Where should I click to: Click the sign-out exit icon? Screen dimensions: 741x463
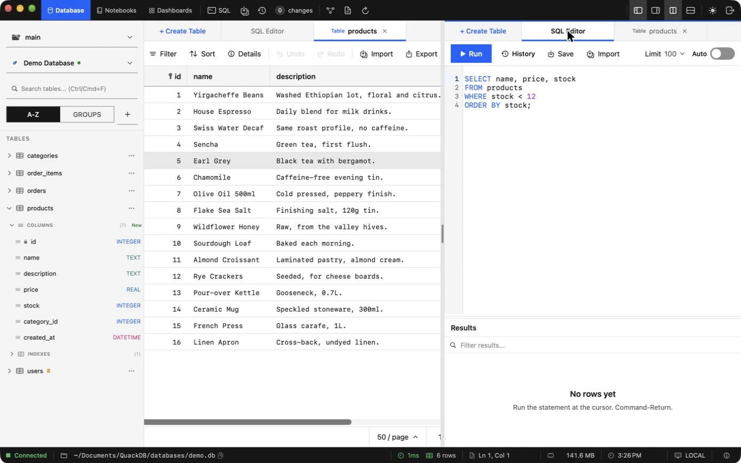(730, 10)
